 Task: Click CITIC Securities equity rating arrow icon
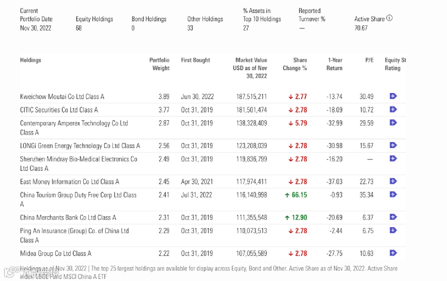393,110
